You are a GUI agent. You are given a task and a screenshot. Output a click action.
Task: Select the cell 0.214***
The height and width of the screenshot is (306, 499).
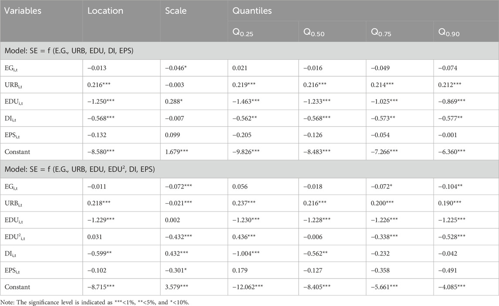click(x=382, y=85)
